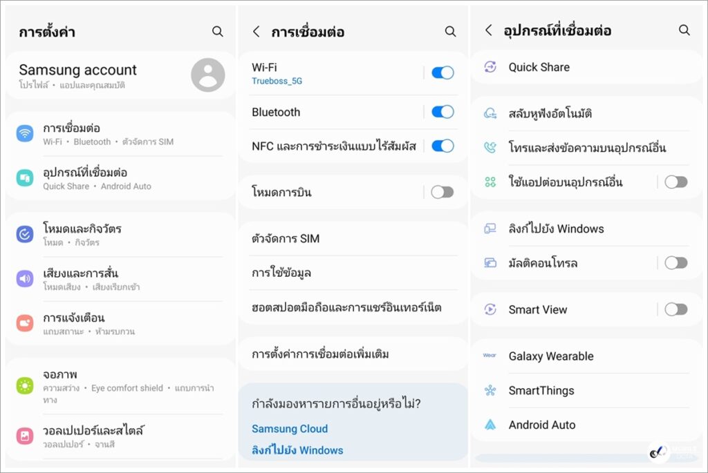The height and width of the screenshot is (473, 708).
Task: Tap the วอลเปเปอร์และสไตล์ wallpaper icon
Action: (x=25, y=436)
